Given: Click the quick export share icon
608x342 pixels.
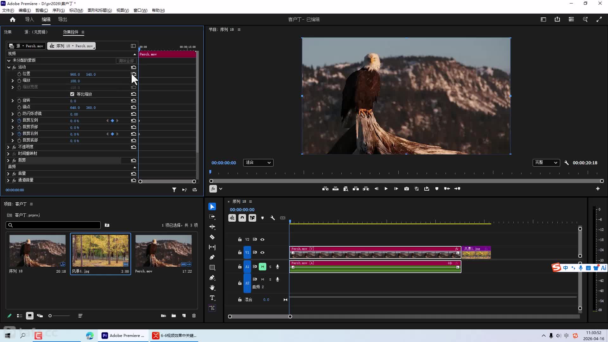Looking at the screenshot, I should pyautogui.click(x=557, y=19).
